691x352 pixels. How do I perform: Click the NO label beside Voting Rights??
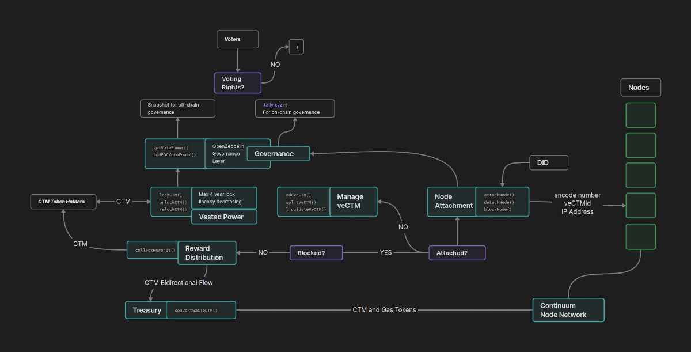pyautogui.click(x=275, y=65)
